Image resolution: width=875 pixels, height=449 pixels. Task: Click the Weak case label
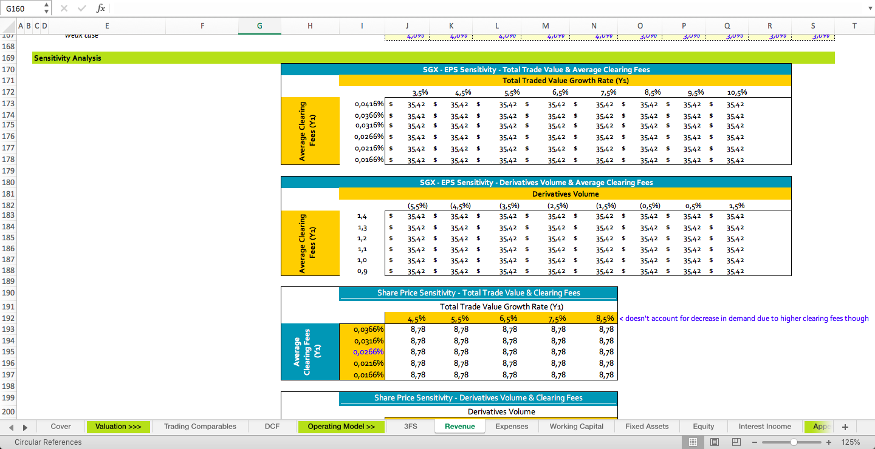pos(81,36)
